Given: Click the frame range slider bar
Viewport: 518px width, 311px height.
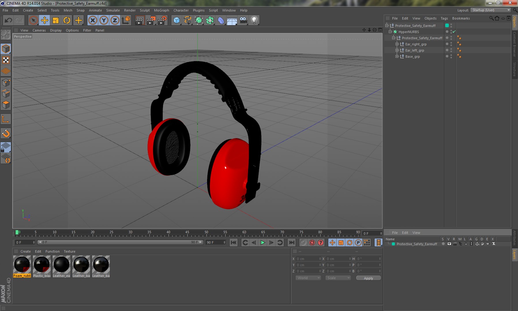Looking at the screenshot, I should [121, 242].
